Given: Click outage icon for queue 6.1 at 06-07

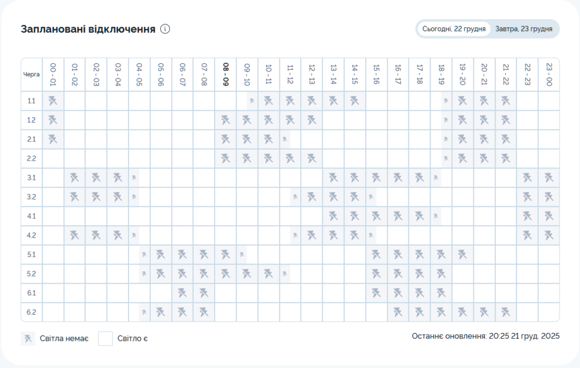Looking at the screenshot, I should pyautogui.click(x=182, y=293).
